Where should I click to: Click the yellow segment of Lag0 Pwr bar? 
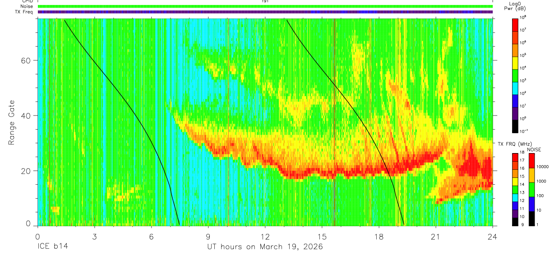tap(516, 62)
